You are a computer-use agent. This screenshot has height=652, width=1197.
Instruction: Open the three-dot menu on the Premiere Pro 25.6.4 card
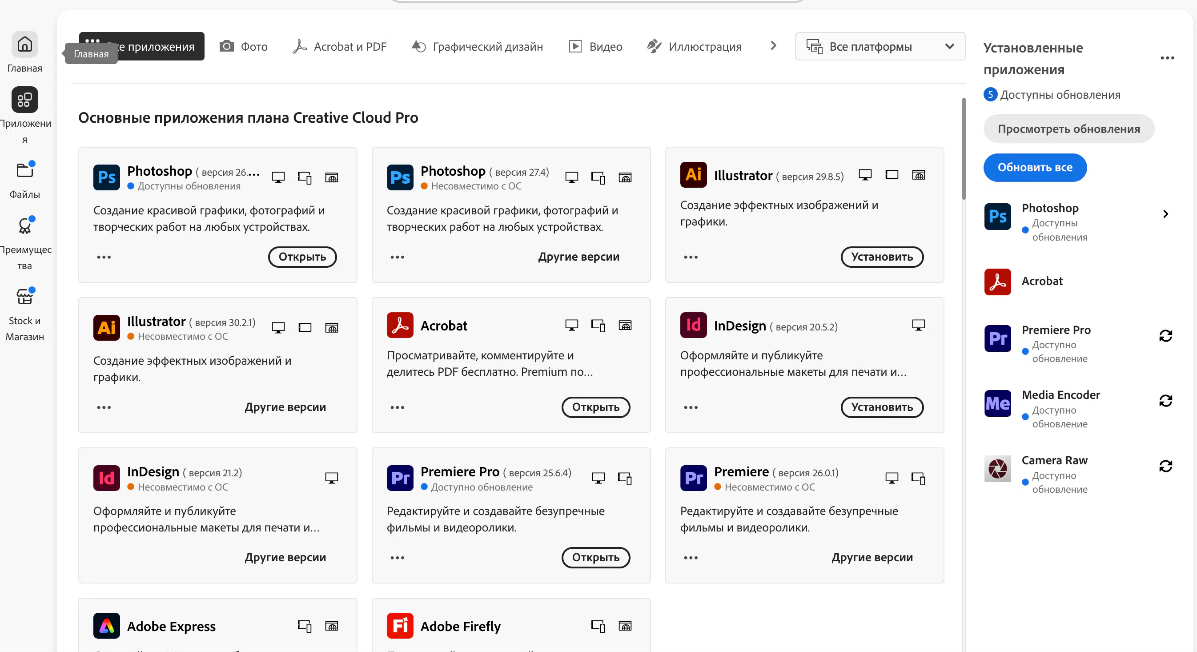[x=398, y=558]
